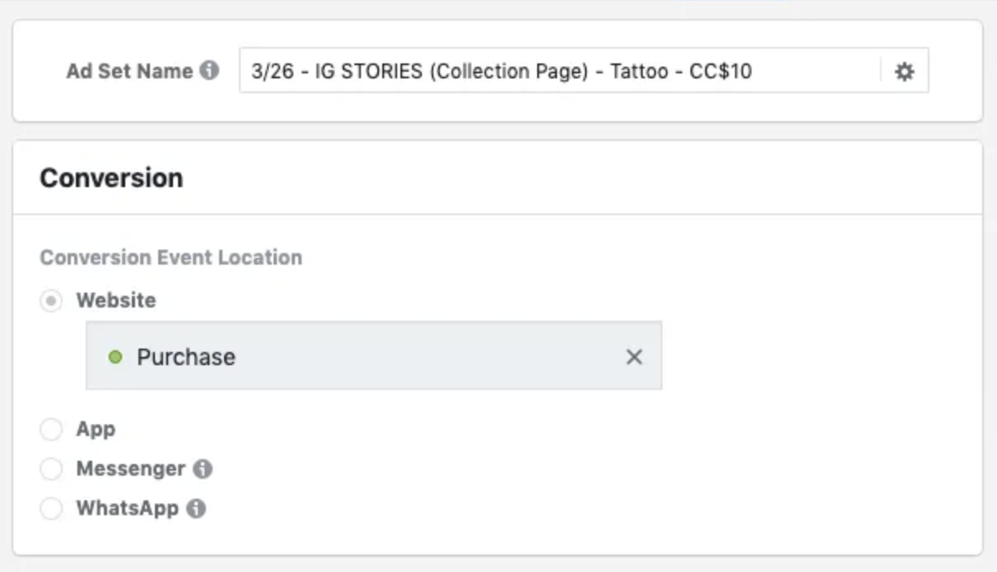Click the WhatsApp option label
This screenshot has height=572, width=997.
(x=127, y=509)
